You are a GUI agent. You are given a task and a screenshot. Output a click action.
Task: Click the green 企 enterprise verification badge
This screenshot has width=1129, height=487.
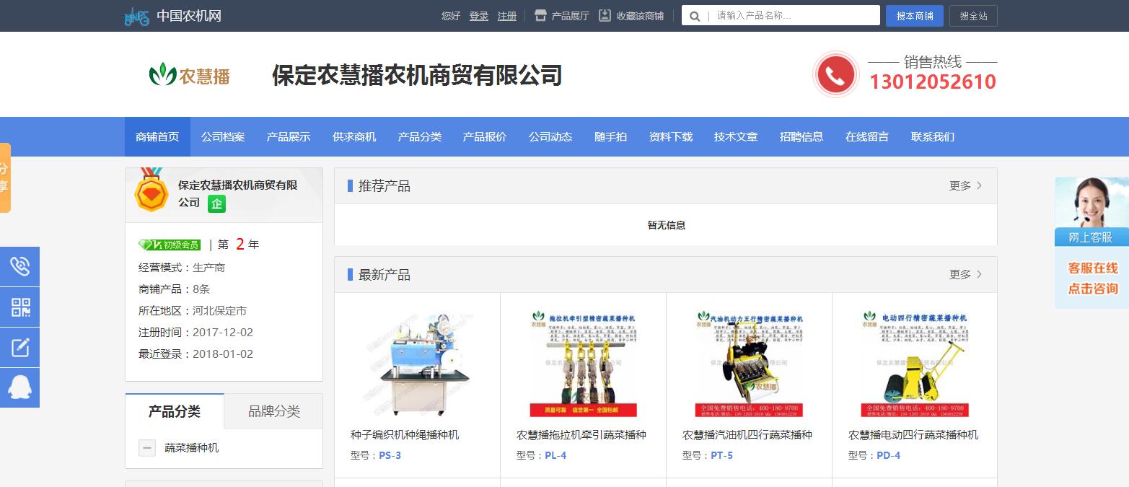tap(216, 203)
